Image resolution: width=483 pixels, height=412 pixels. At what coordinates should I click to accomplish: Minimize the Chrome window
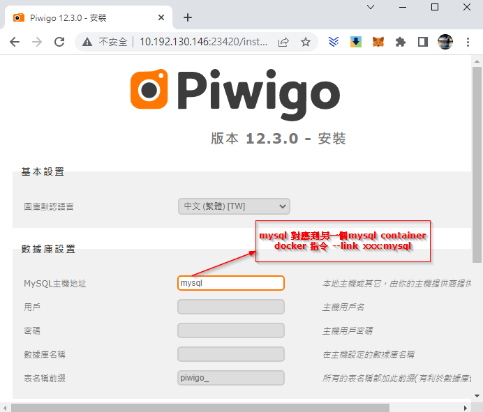coord(403,7)
